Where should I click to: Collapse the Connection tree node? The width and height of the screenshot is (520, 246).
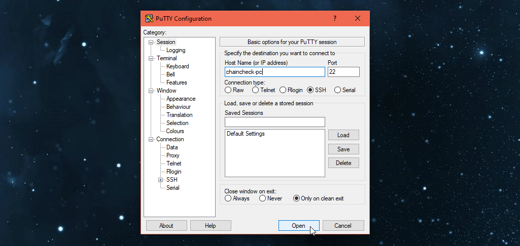(x=151, y=139)
